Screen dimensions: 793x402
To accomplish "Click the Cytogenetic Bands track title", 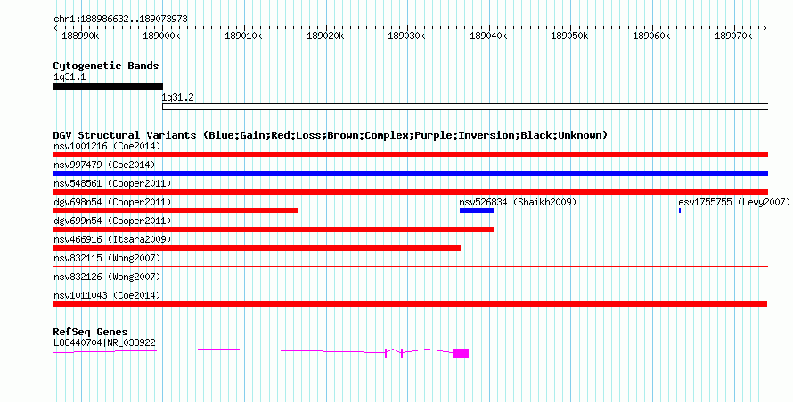I will tap(106, 66).
